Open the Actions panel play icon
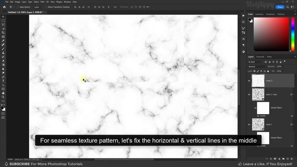This screenshot has width=297, height=167. coord(243,16)
